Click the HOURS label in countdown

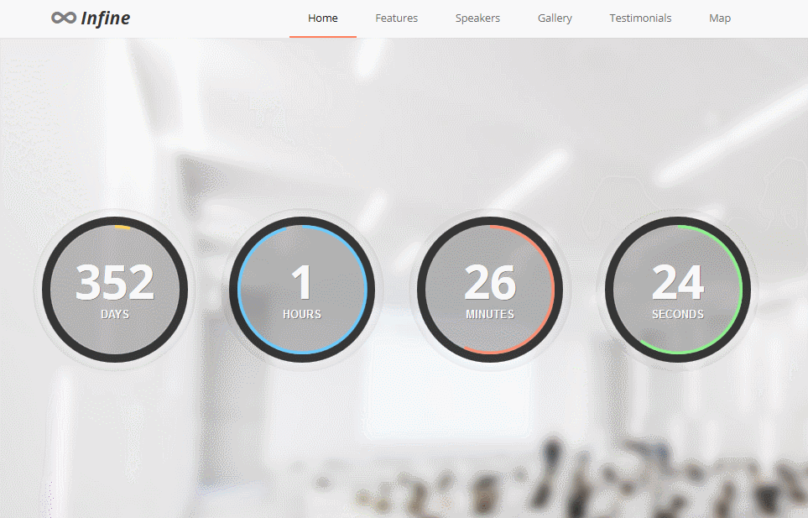302,314
